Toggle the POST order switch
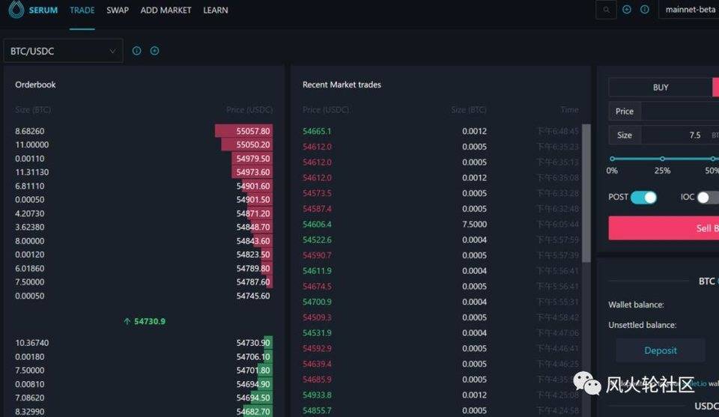Screen dimensions: 719x417 click(643, 198)
